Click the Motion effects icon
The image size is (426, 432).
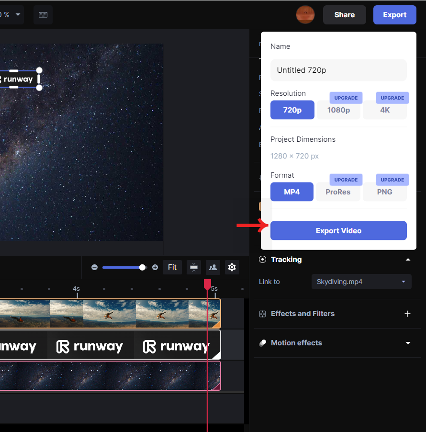tap(262, 343)
